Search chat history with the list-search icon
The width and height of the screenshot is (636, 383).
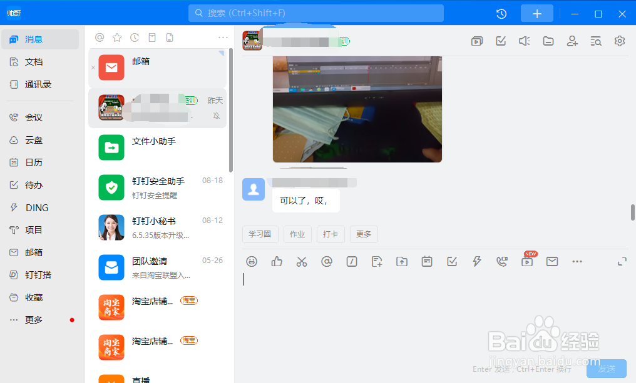pos(596,41)
